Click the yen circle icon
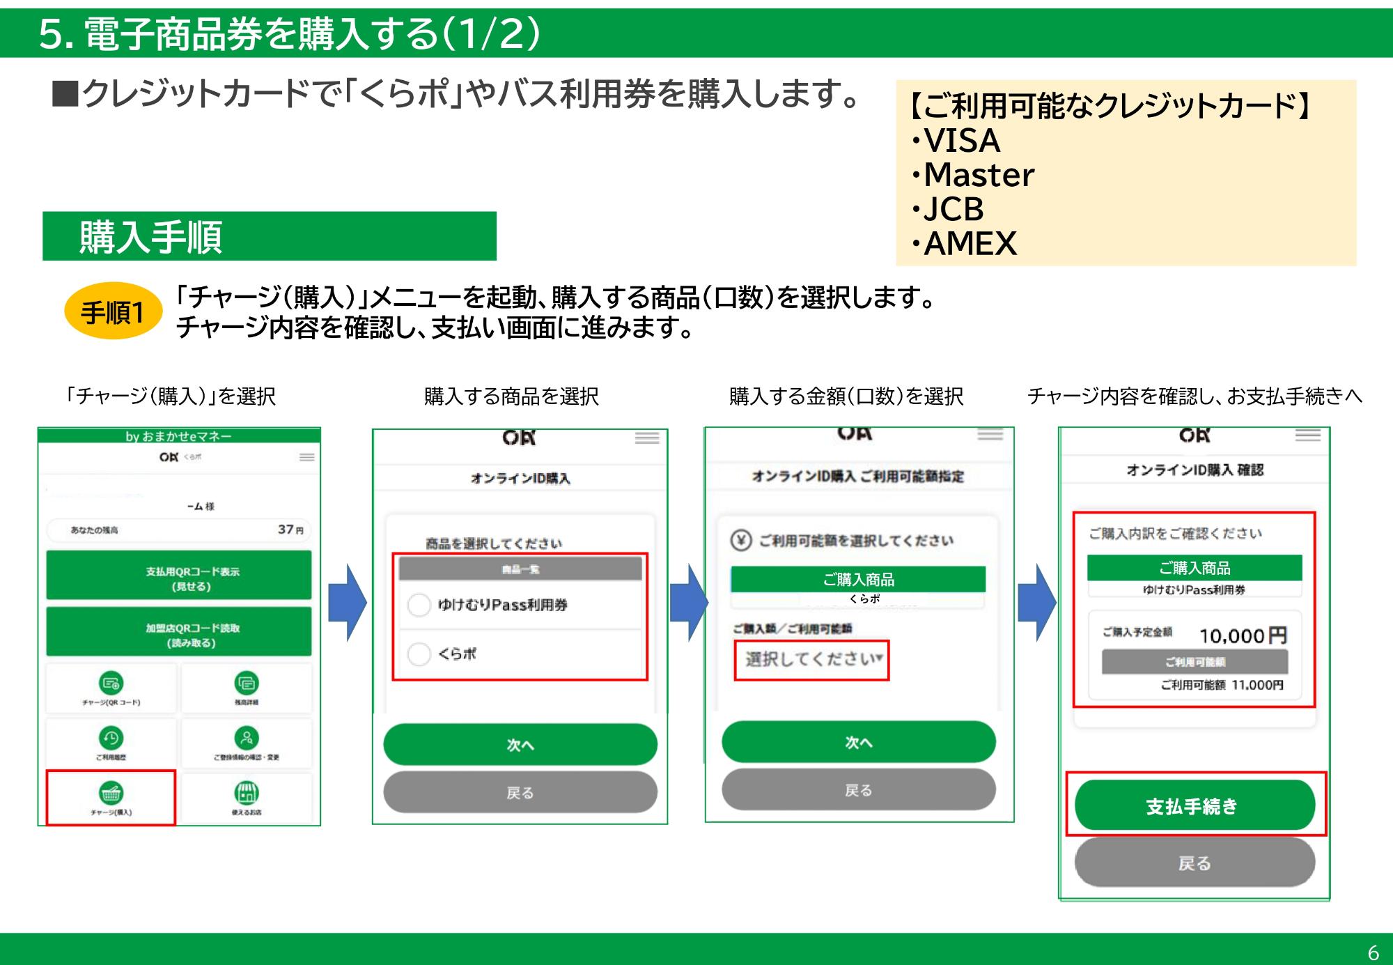 coord(741,540)
